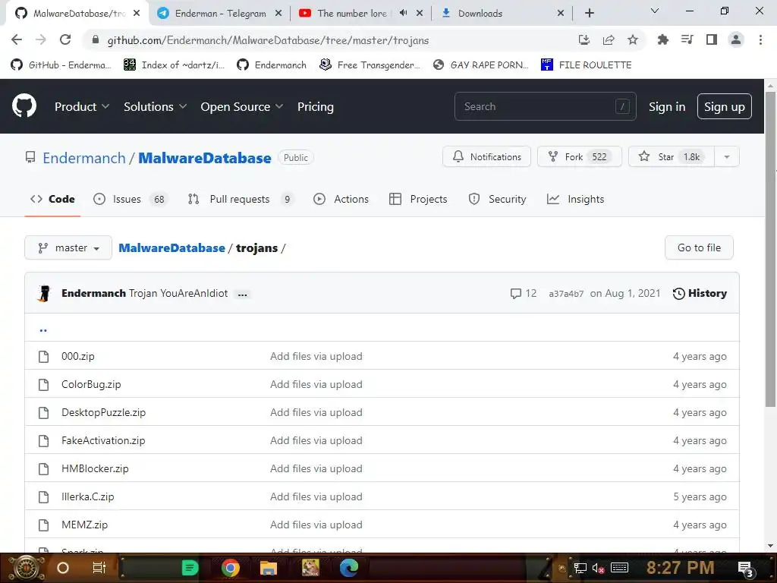Fork the repository with the Fork button
Image resolution: width=777 pixels, height=583 pixels.
(x=579, y=157)
